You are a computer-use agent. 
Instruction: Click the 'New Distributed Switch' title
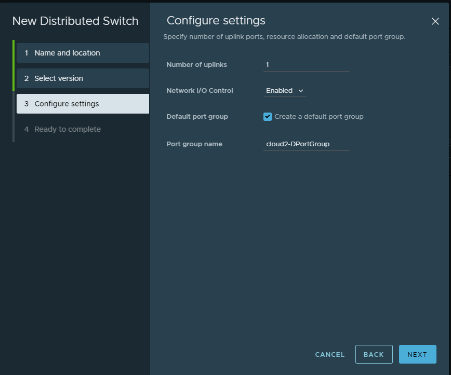75,21
